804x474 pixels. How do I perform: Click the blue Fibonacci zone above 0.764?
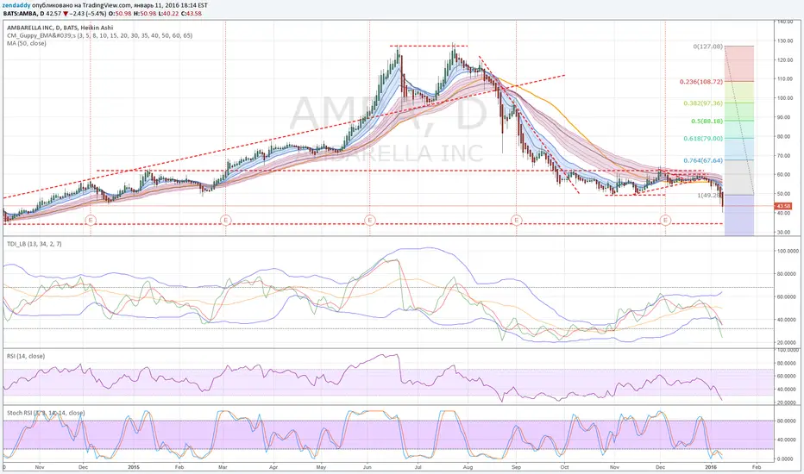(x=739, y=149)
